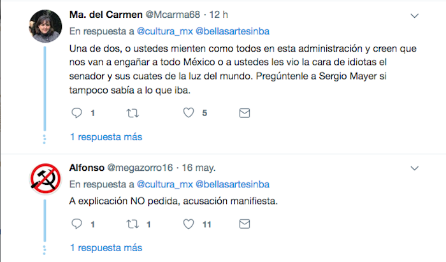Show one more reply under Alfonso's tweet

click(x=106, y=247)
